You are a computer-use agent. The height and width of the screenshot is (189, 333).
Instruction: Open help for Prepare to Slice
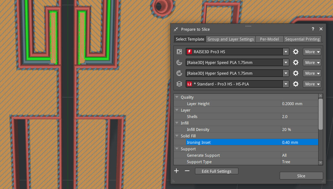(313, 29)
